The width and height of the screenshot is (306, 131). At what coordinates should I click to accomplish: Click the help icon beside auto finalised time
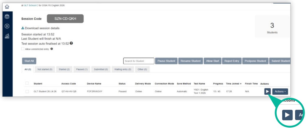click(71, 43)
